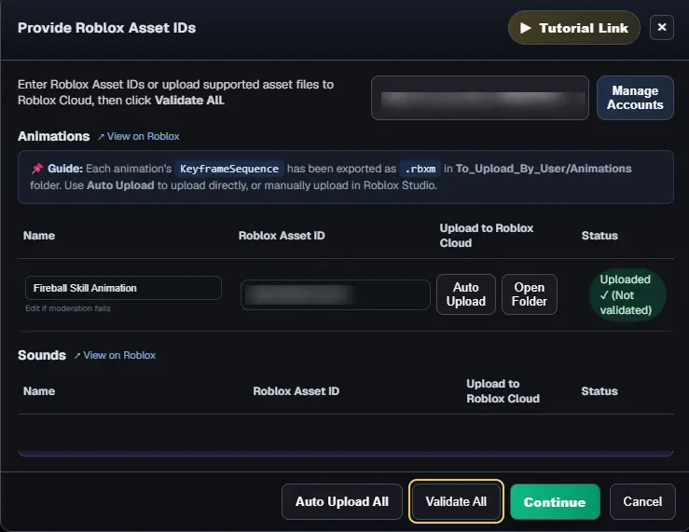Auto Upload the Fireball Skill Animation

click(466, 294)
